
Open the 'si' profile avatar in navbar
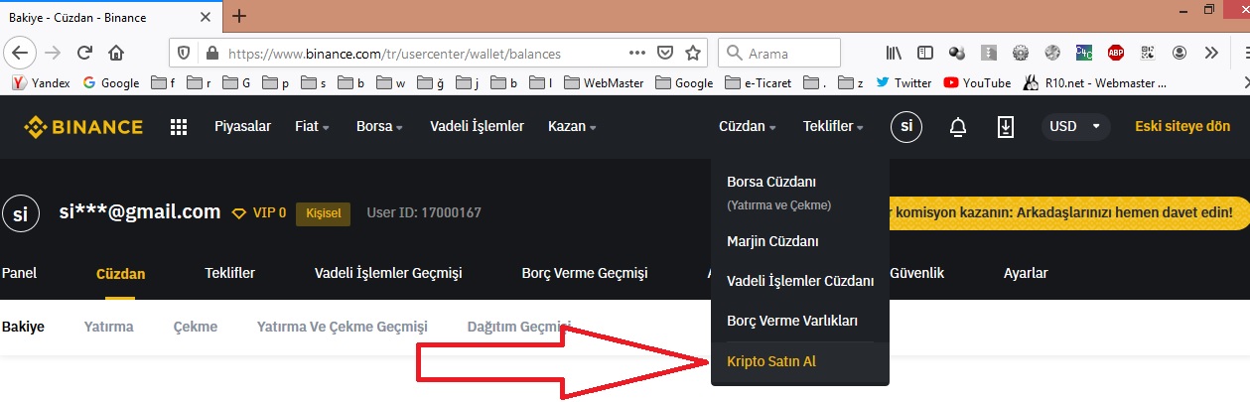pyautogui.click(x=906, y=127)
